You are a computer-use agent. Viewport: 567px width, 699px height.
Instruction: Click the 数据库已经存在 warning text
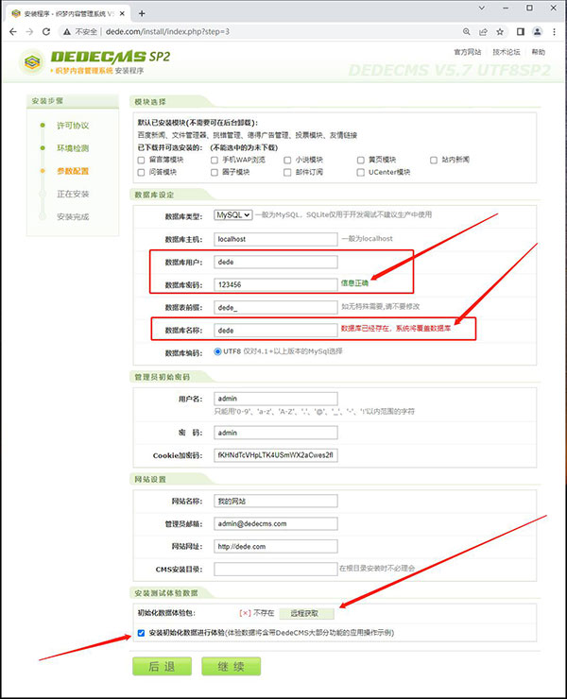coord(396,329)
